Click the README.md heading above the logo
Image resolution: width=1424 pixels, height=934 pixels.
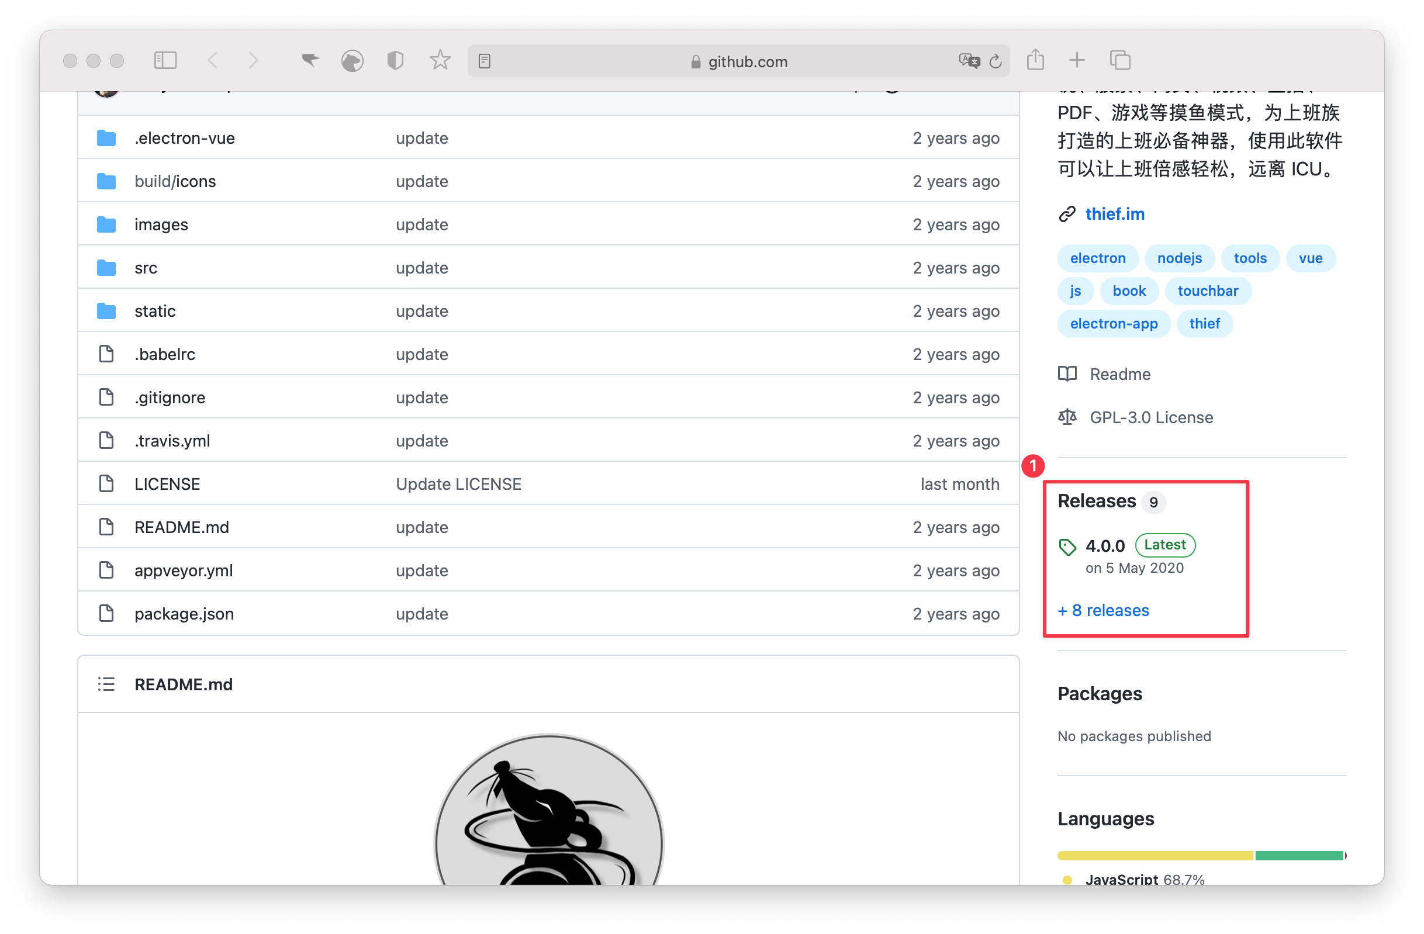point(183,684)
